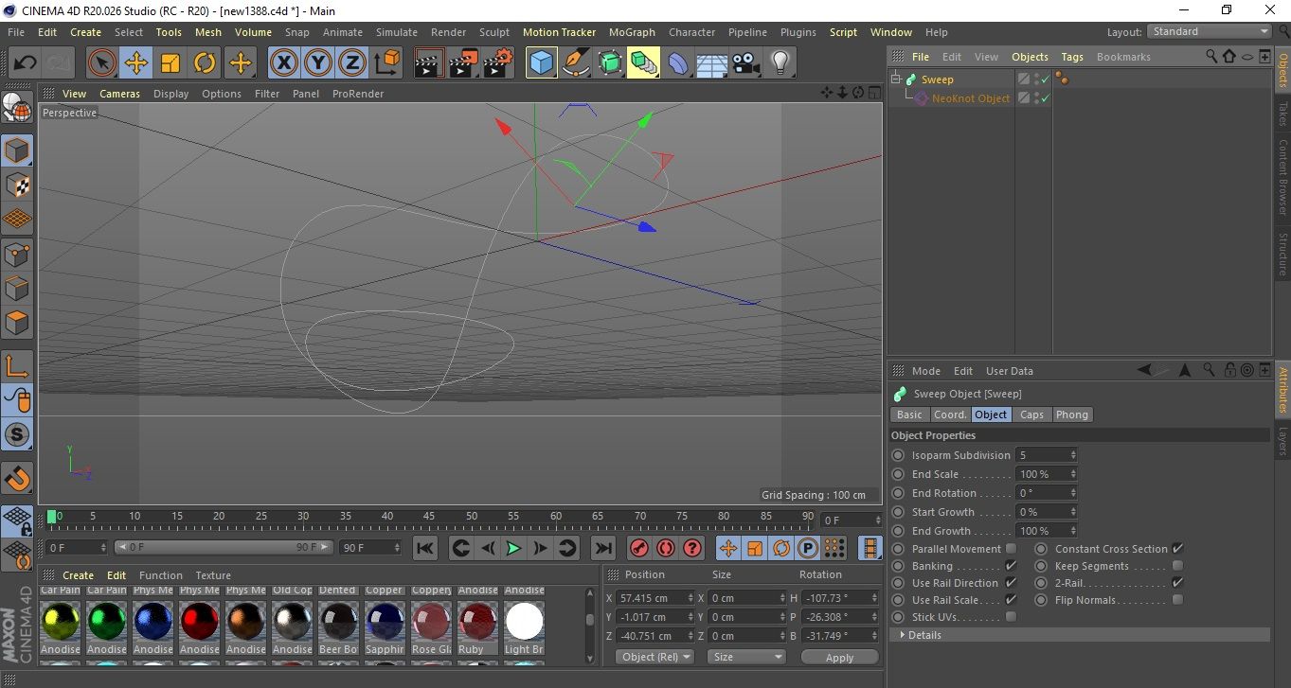1291x688 pixels.
Task: Select NeoKnot Object in the tree
Action: click(971, 98)
